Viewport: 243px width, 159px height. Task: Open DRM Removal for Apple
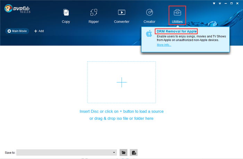click(x=176, y=31)
